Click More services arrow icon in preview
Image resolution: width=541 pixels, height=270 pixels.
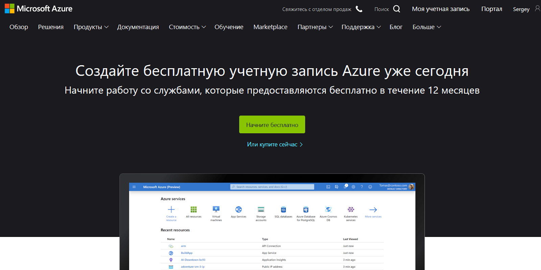(x=373, y=210)
